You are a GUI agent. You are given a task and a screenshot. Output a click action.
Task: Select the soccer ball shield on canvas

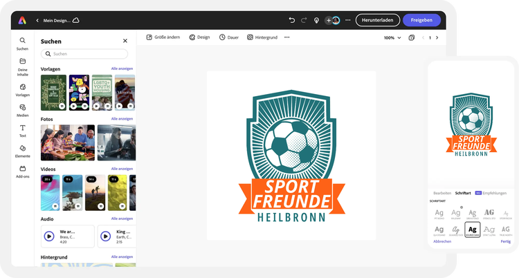291,135
